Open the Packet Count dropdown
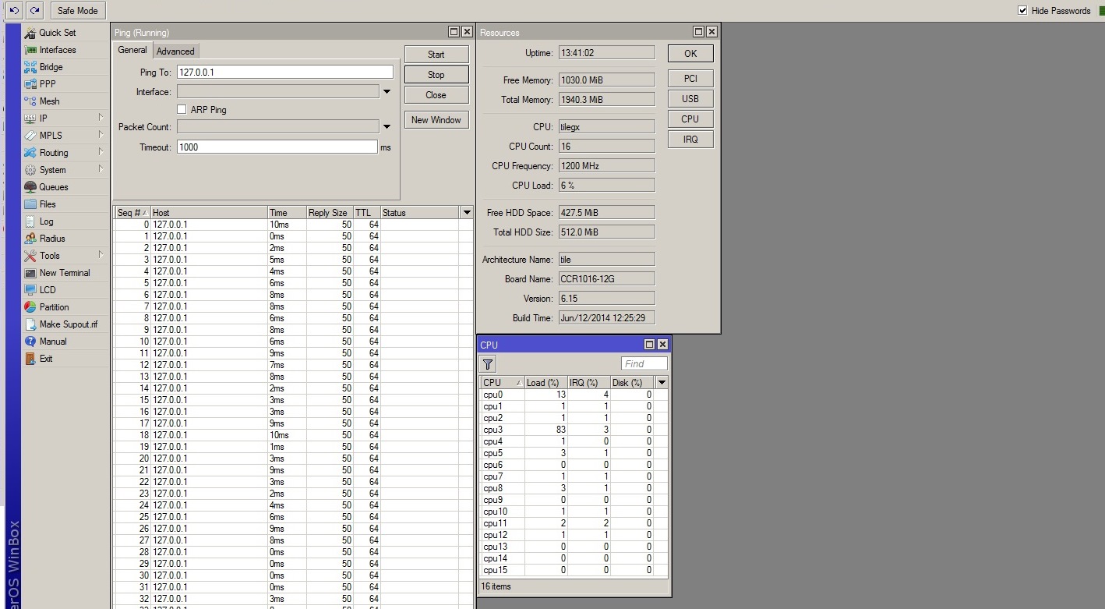The height and width of the screenshot is (609, 1105). (x=387, y=126)
